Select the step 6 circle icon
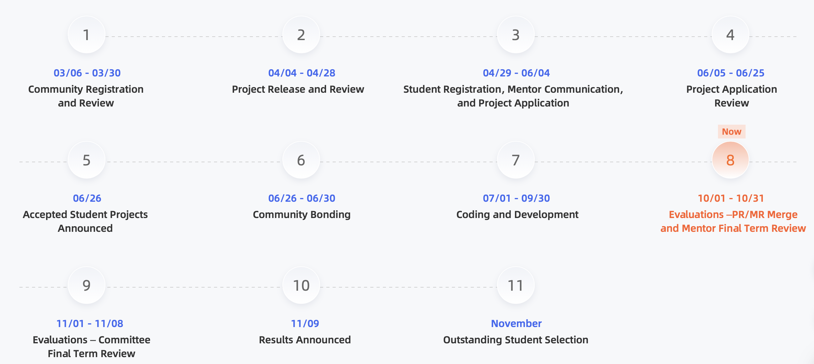Image resolution: width=814 pixels, height=364 pixels. click(x=301, y=160)
